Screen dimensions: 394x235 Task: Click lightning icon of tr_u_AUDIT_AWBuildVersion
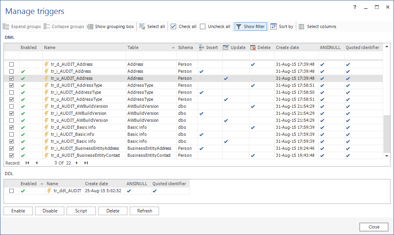[x=46, y=121]
